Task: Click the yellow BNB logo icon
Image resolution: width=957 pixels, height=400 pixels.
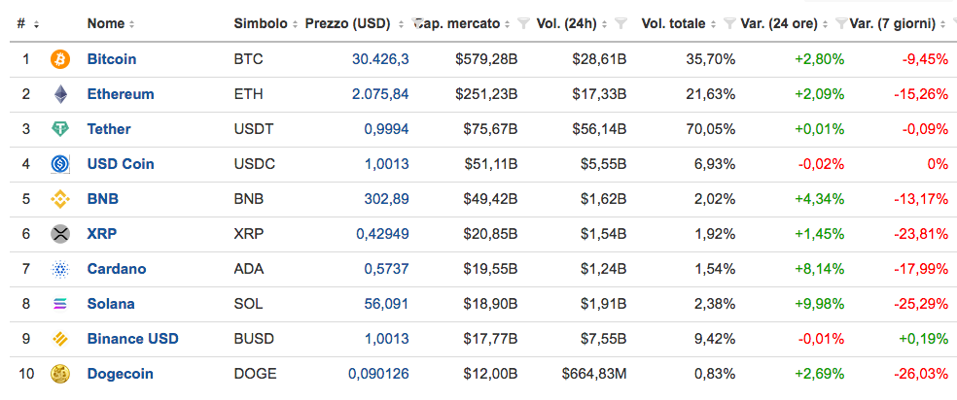Action: (x=60, y=199)
